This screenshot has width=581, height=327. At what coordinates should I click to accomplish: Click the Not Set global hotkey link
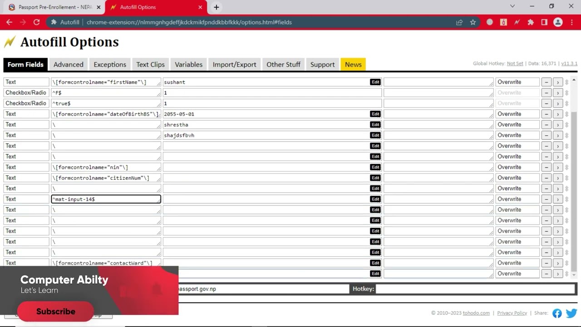click(515, 64)
